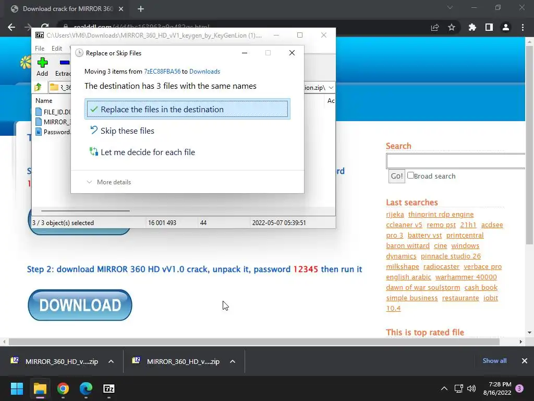Viewport: 534px width, 401px height.
Task: Go back in Chrome browser
Action: click(x=11, y=27)
